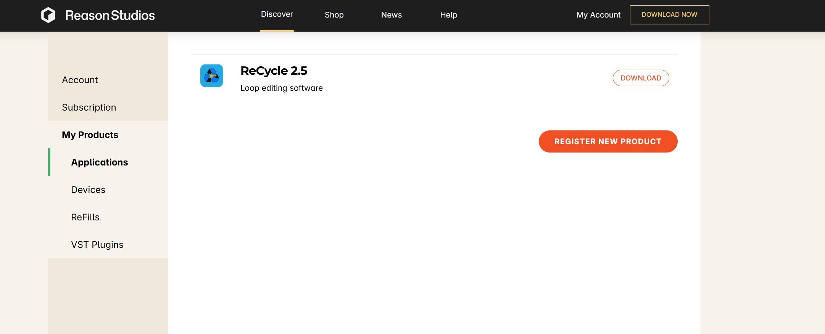Image resolution: width=825 pixels, height=334 pixels.
Task: Show Devices under My Products
Action: (88, 189)
